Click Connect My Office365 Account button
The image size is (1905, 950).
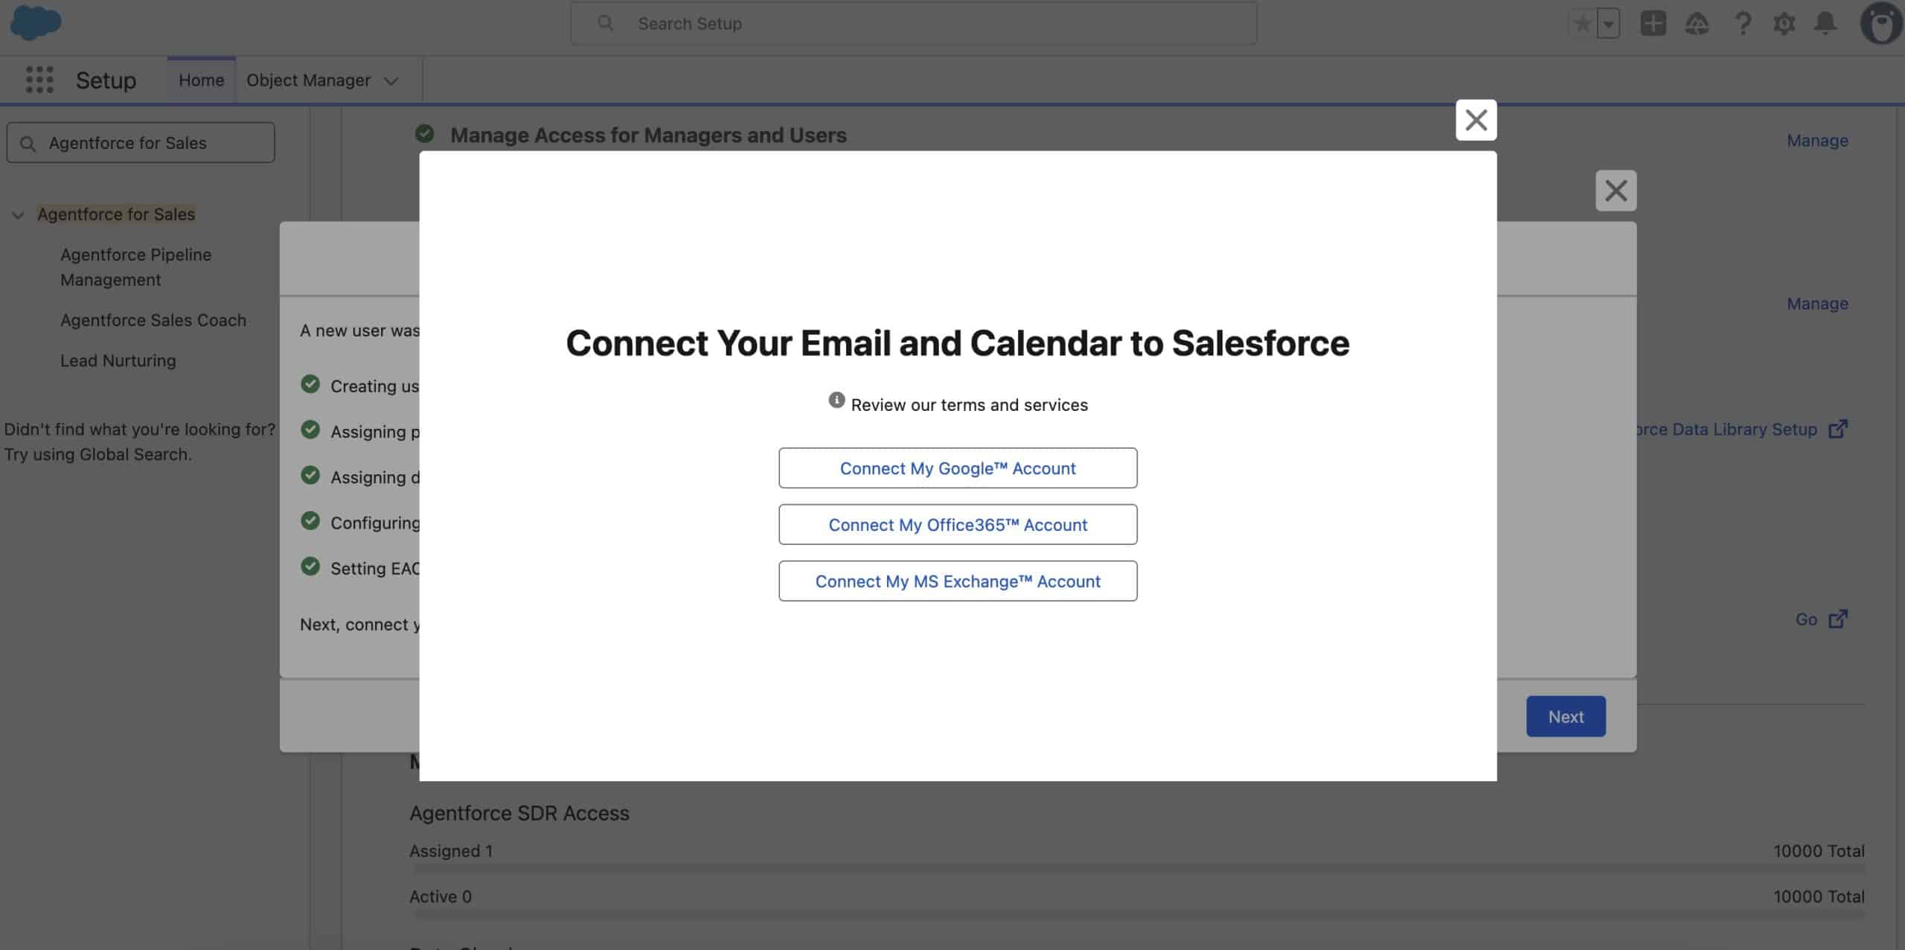tap(958, 525)
